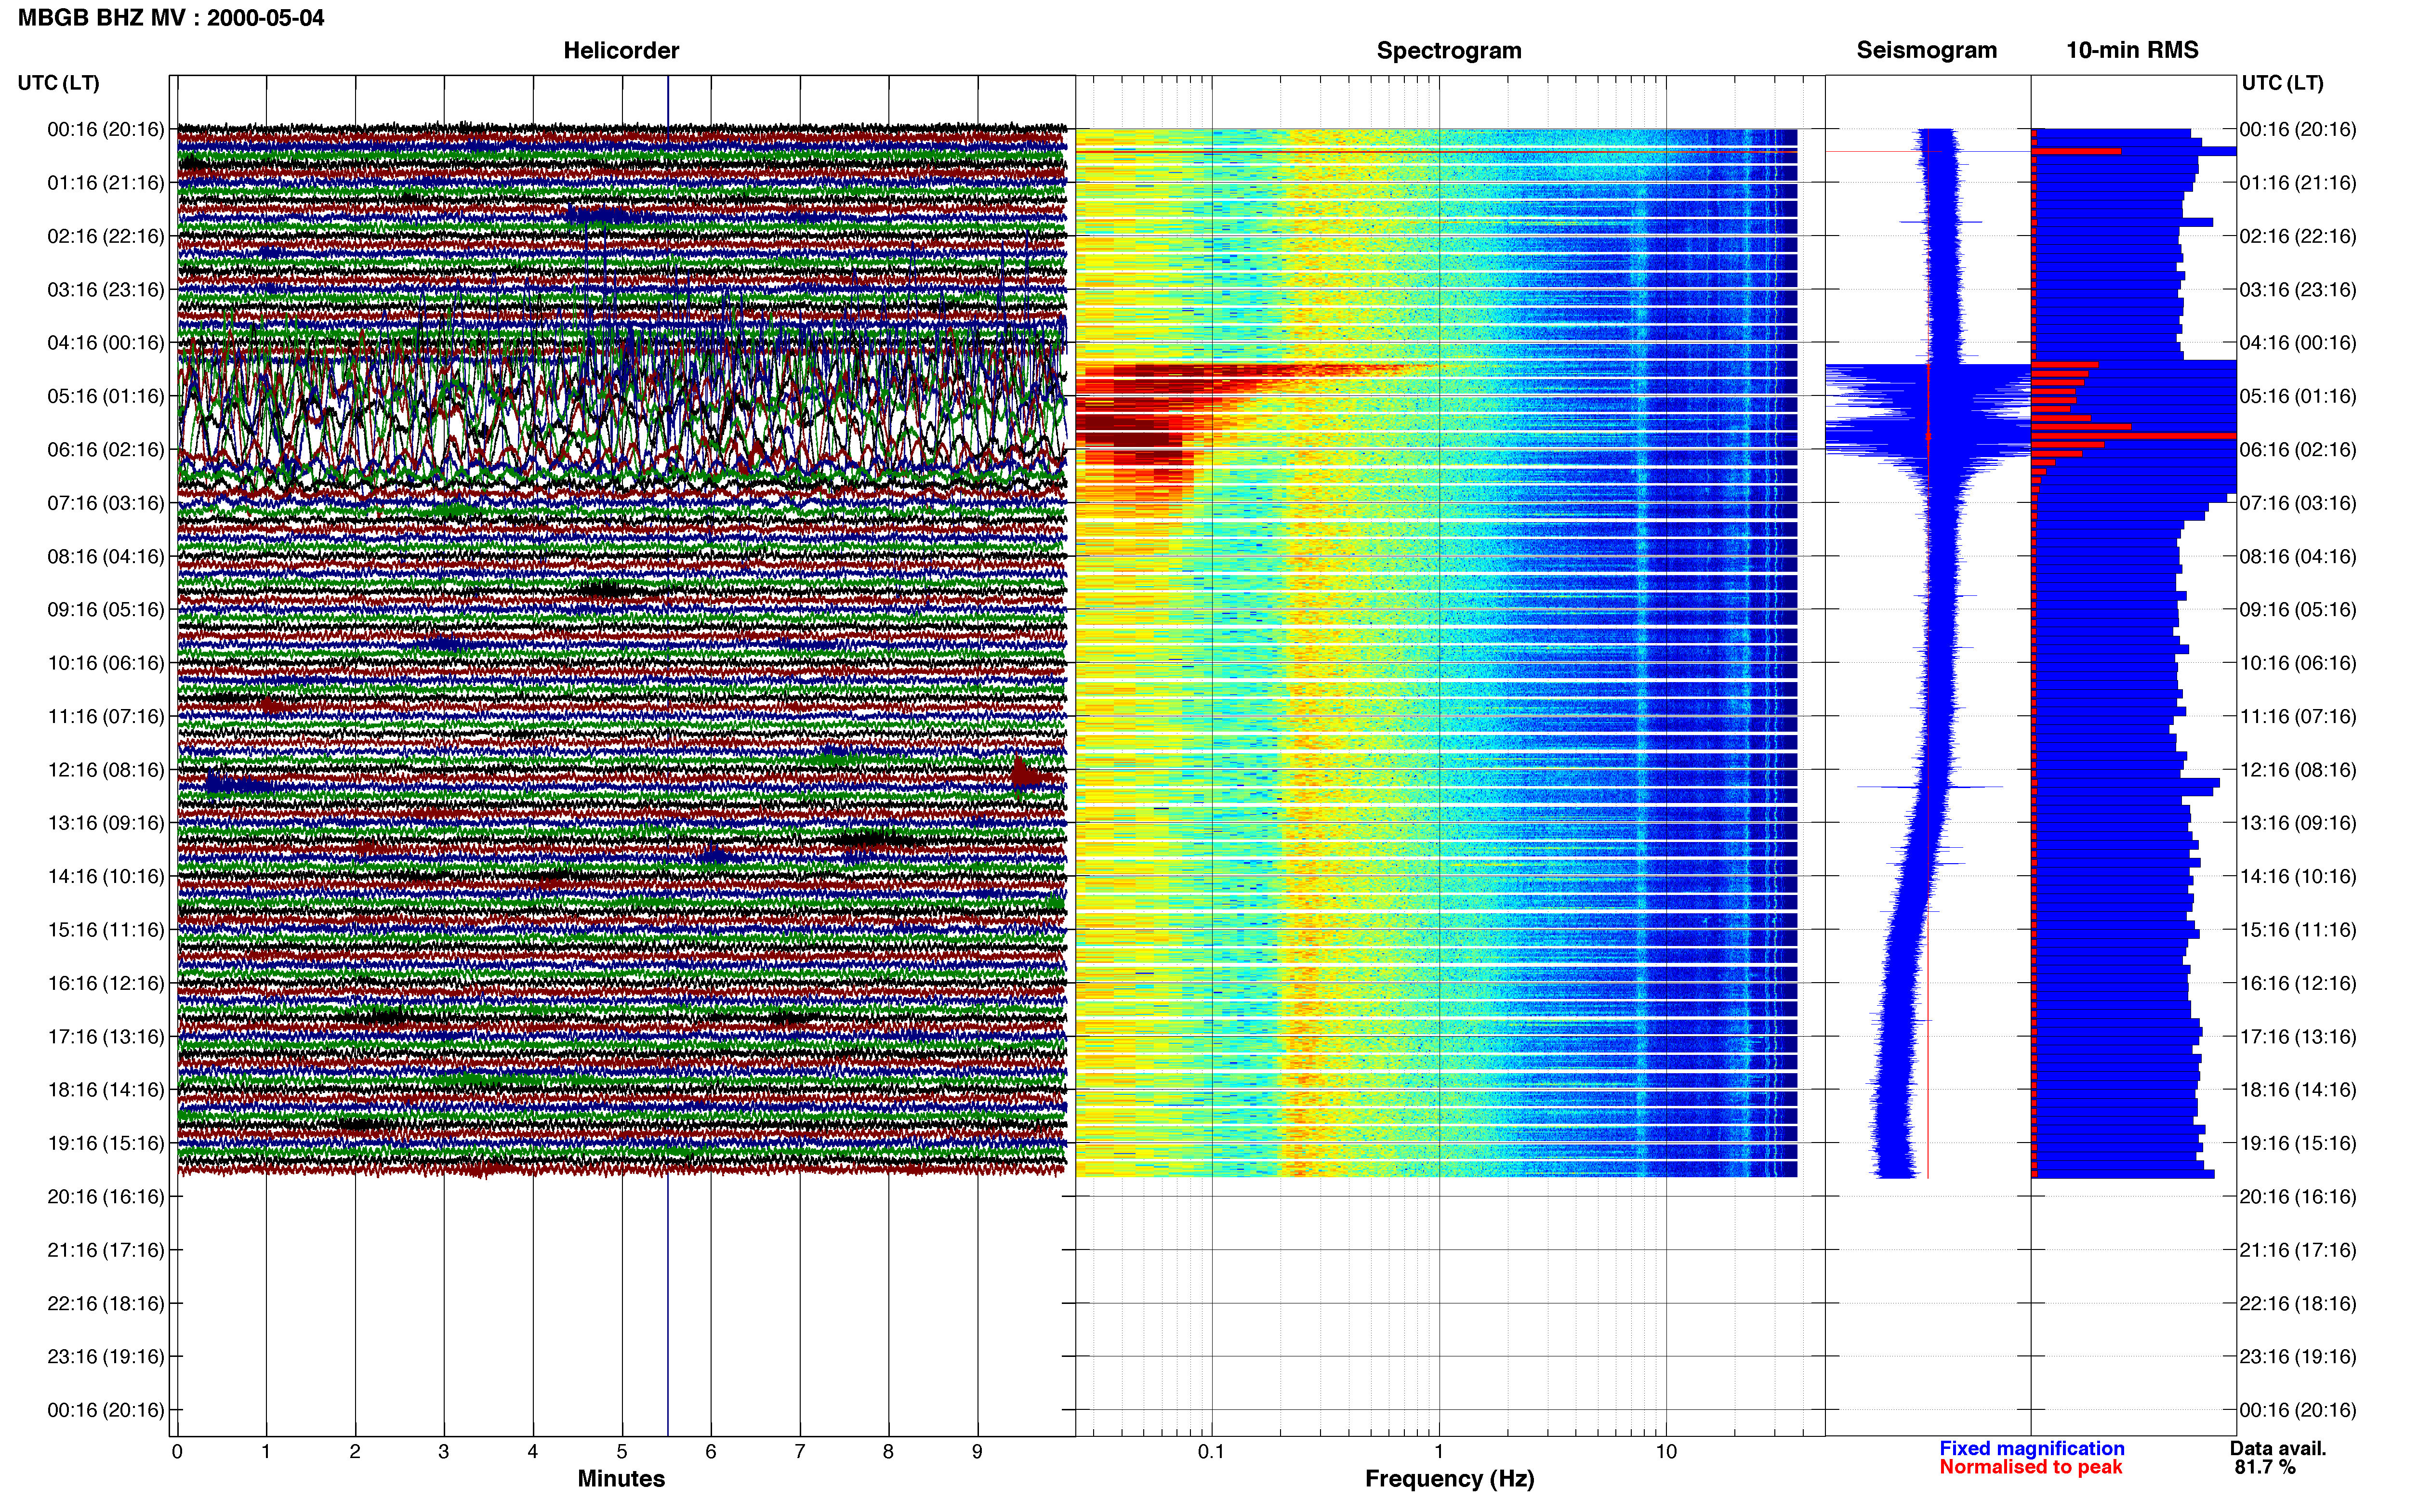The image size is (2418, 1512).
Task: Click the 'Minutes' x-axis label
Action: [621, 1478]
